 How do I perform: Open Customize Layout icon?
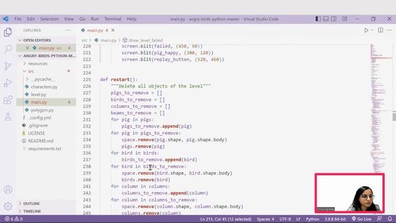pyautogui.click(x=345, y=19)
